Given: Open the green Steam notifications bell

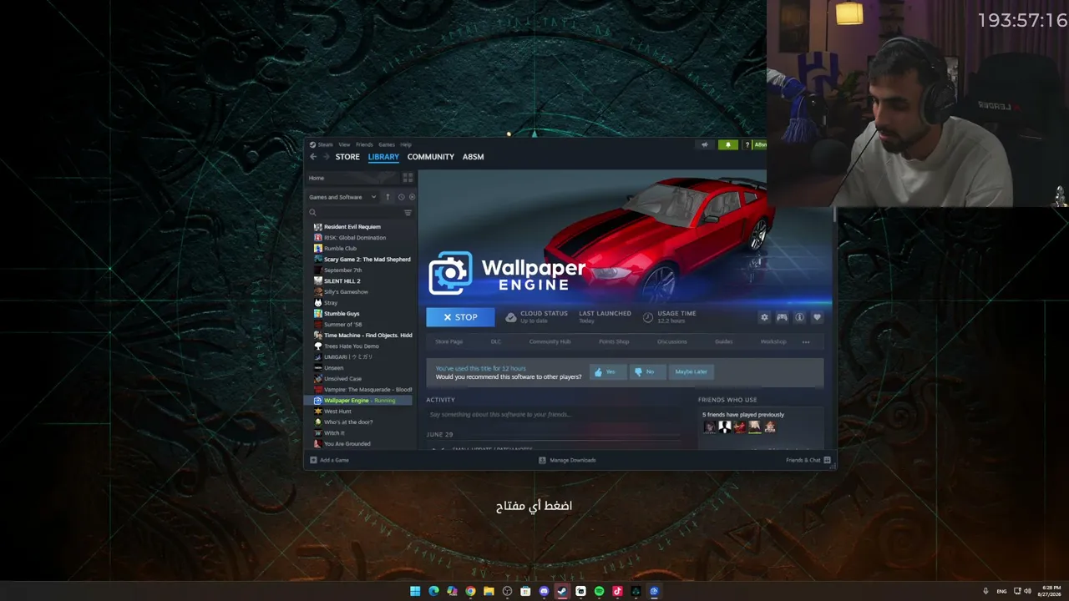Looking at the screenshot, I should (727, 144).
